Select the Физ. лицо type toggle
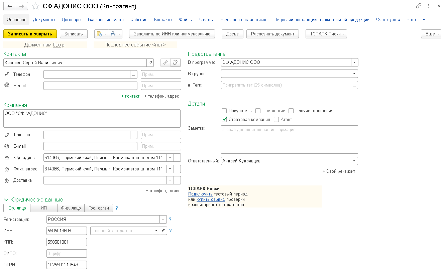Viewport: 443px width, 274px height. 71,208
